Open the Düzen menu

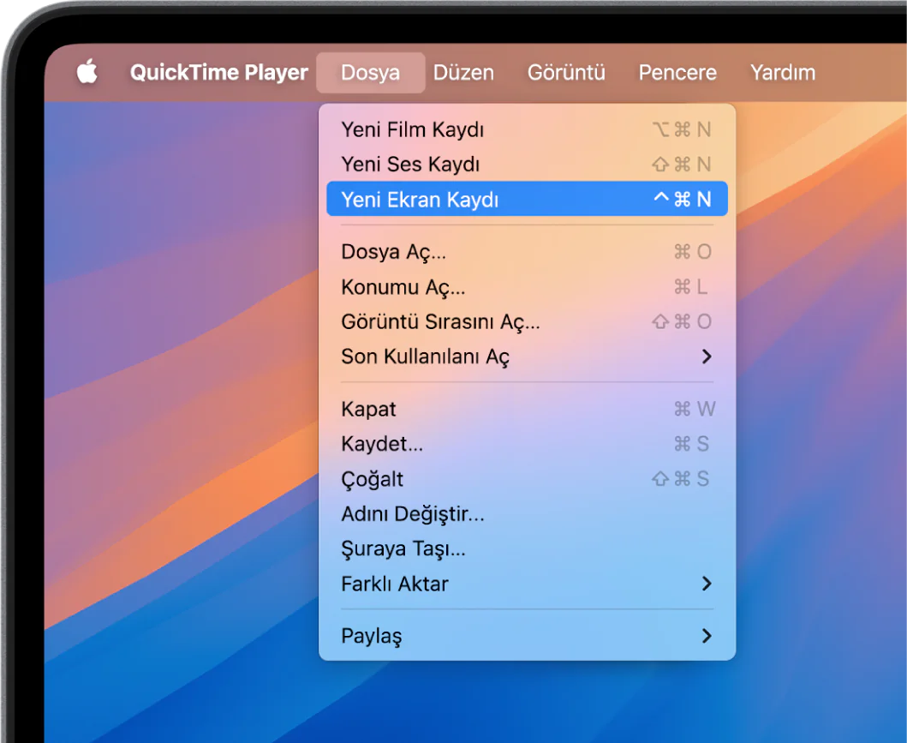pyautogui.click(x=463, y=73)
